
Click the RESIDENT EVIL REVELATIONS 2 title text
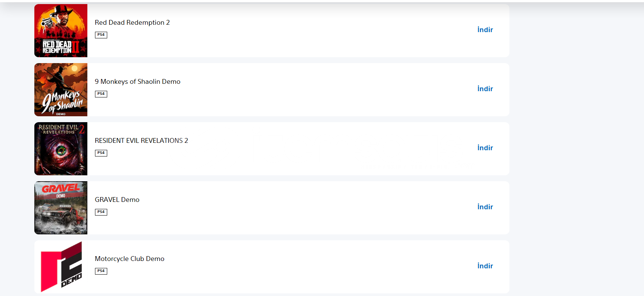coord(142,141)
